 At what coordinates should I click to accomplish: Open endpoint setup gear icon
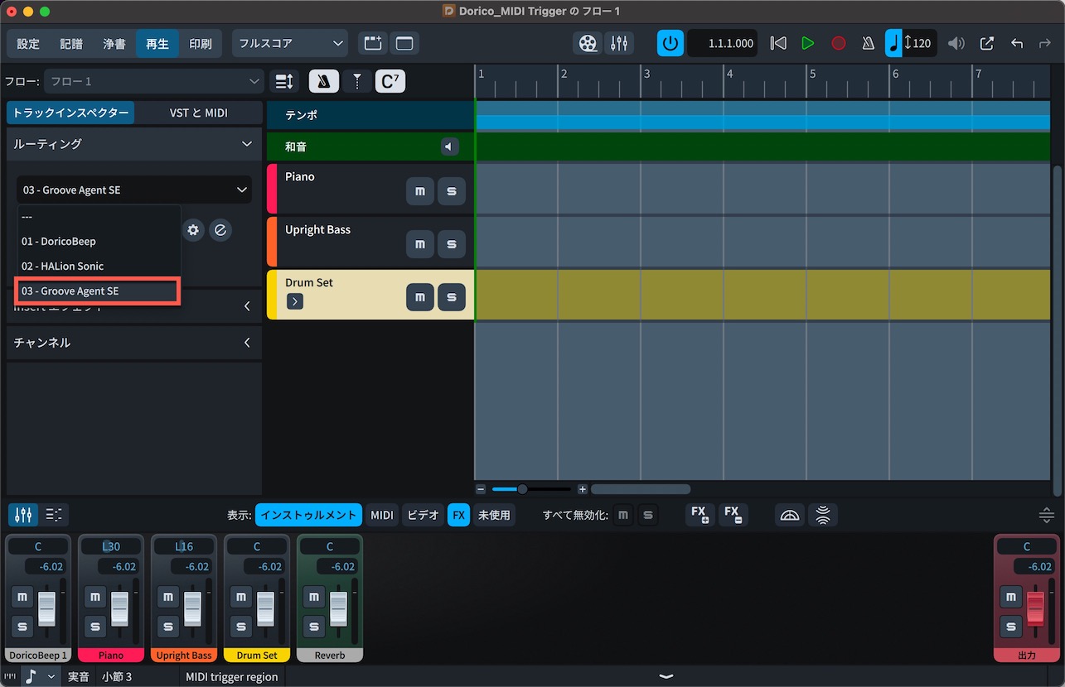click(193, 230)
